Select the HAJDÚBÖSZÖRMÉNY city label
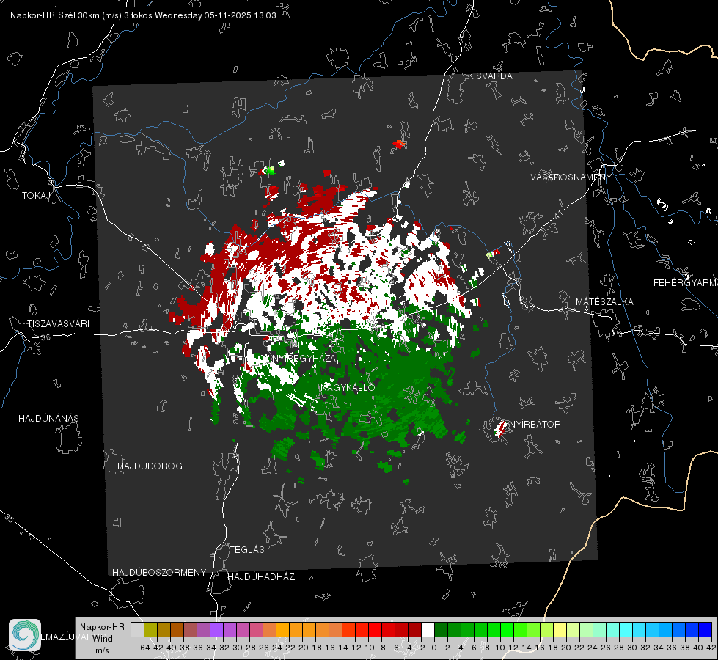Screen dimensions: 718x660 point(159,573)
